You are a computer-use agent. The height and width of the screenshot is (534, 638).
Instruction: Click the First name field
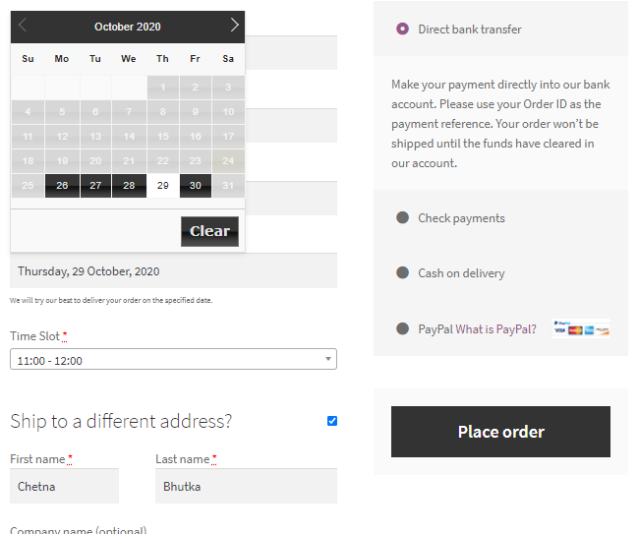point(64,486)
